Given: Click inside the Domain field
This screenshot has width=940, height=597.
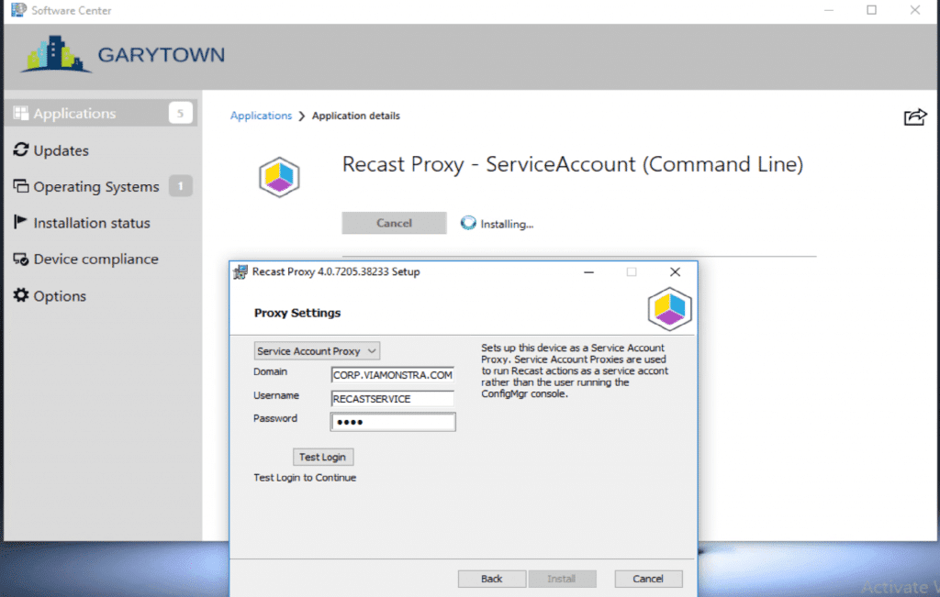Looking at the screenshot, I should coord(393,374).
